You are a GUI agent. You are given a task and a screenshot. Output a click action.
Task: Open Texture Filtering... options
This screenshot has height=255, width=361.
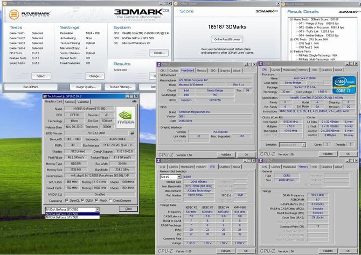tap(120, 87)
